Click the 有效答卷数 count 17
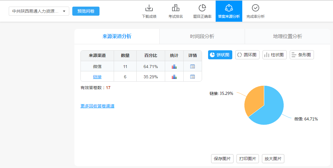 (108, 88)
